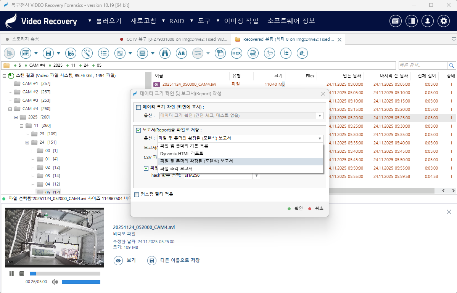This screenshot has height=293, width=457.
Task: Click the eye icon beside 보기
Action: click(x=118, y=260)
